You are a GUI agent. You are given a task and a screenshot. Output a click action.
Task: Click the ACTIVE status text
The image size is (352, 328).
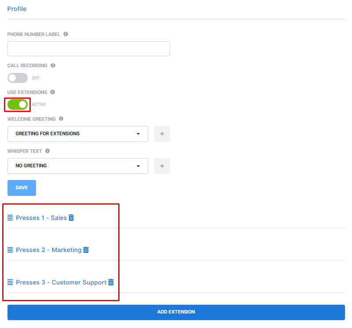click(39, 105)
